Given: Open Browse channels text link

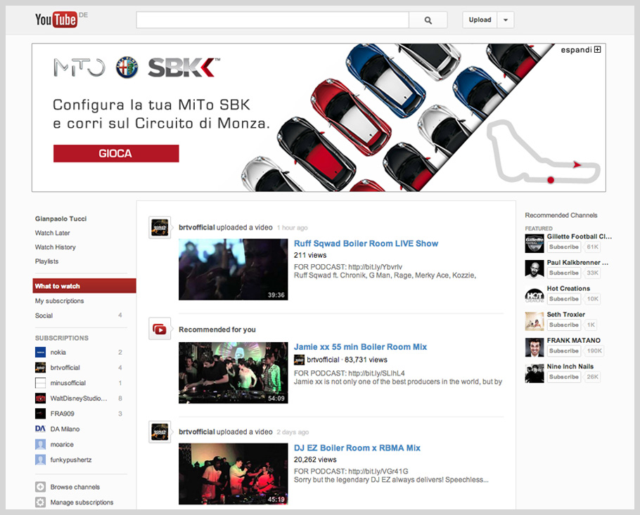Looking at the screenshot, I should click(x=75, y=487).
